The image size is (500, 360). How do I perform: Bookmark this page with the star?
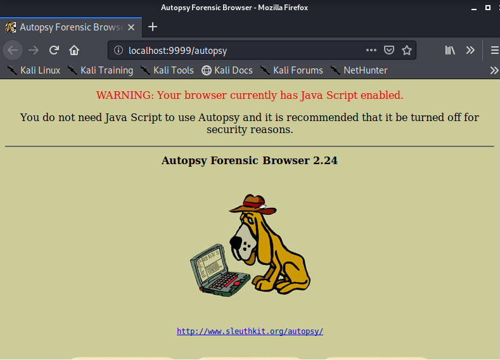click(407, 50)
